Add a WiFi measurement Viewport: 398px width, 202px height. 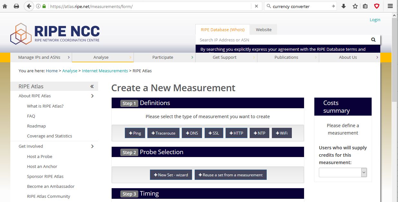pyautogui.click(x=282, y=133)
